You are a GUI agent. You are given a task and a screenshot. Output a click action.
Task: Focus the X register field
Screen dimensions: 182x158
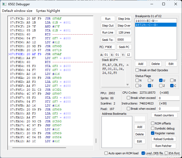coord(118,55)
